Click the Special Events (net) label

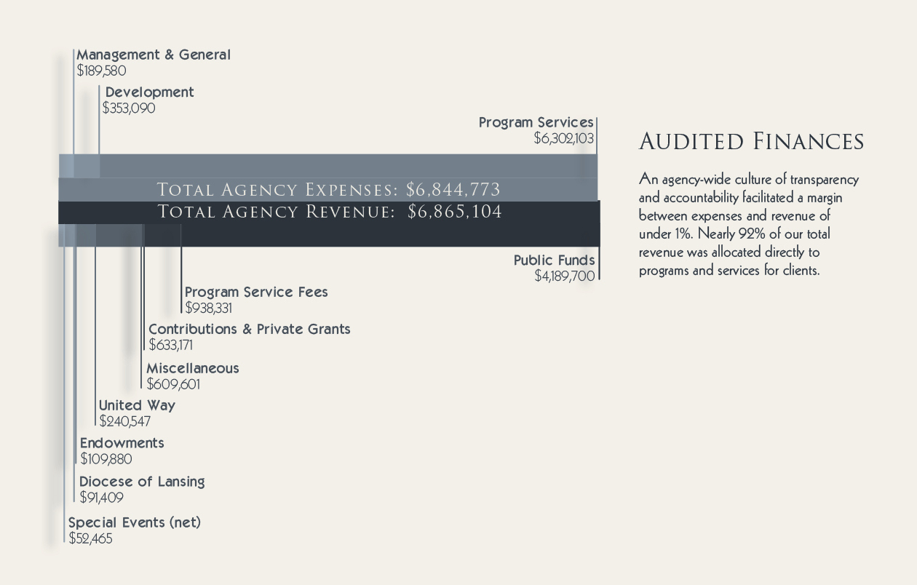(x=135, y=522)
